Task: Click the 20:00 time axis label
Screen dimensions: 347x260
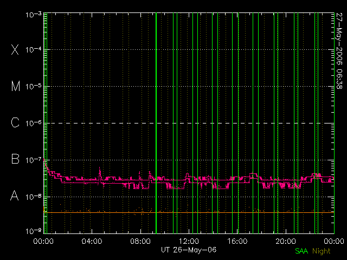Action: tap(286, 241)
